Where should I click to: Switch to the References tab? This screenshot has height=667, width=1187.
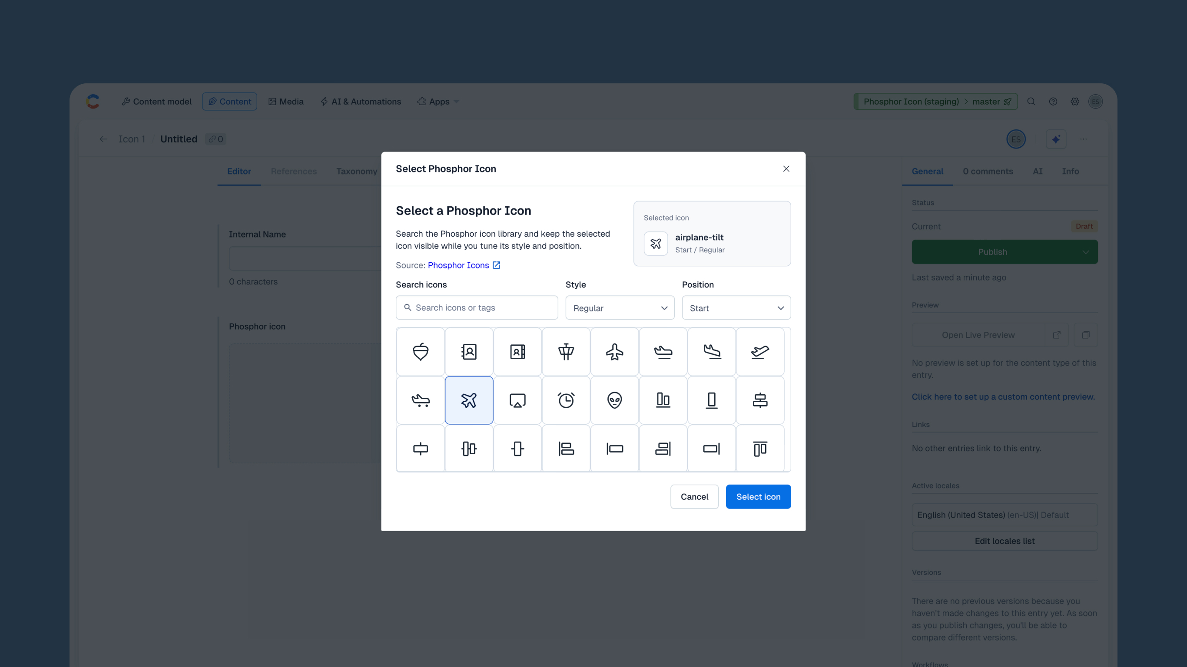click(294, 172)
